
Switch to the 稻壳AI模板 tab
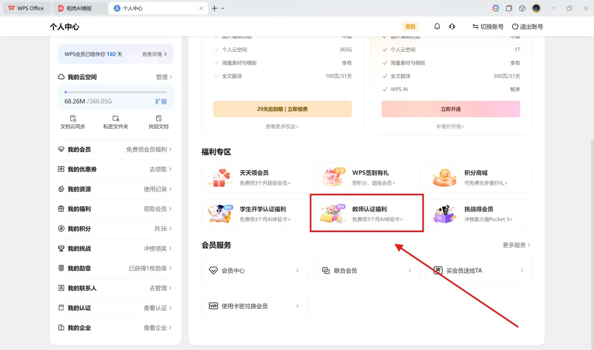tap(80, 8)
